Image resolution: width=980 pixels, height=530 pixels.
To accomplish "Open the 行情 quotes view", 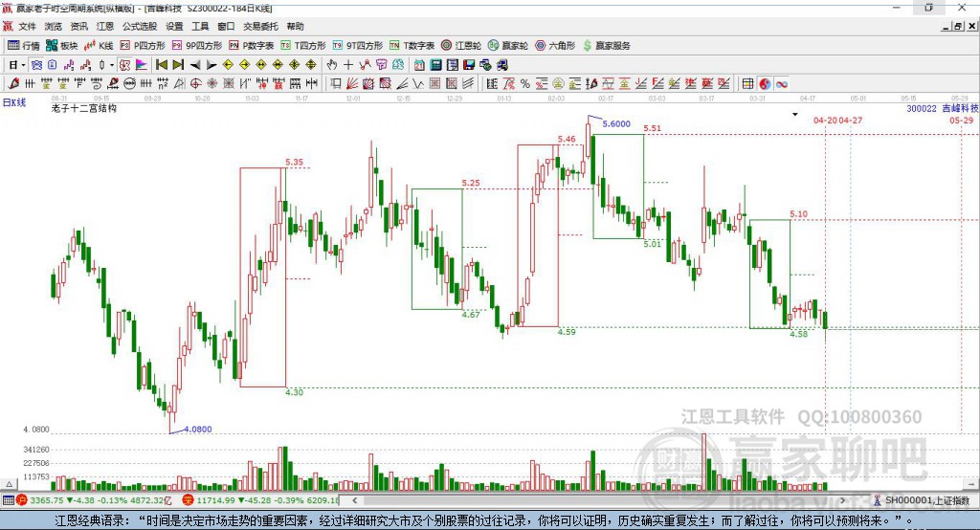I will tap(23, 46).
